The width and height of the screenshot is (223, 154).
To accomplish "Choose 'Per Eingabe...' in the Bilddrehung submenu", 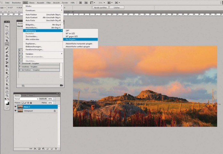I will click(x=71, y=39).
